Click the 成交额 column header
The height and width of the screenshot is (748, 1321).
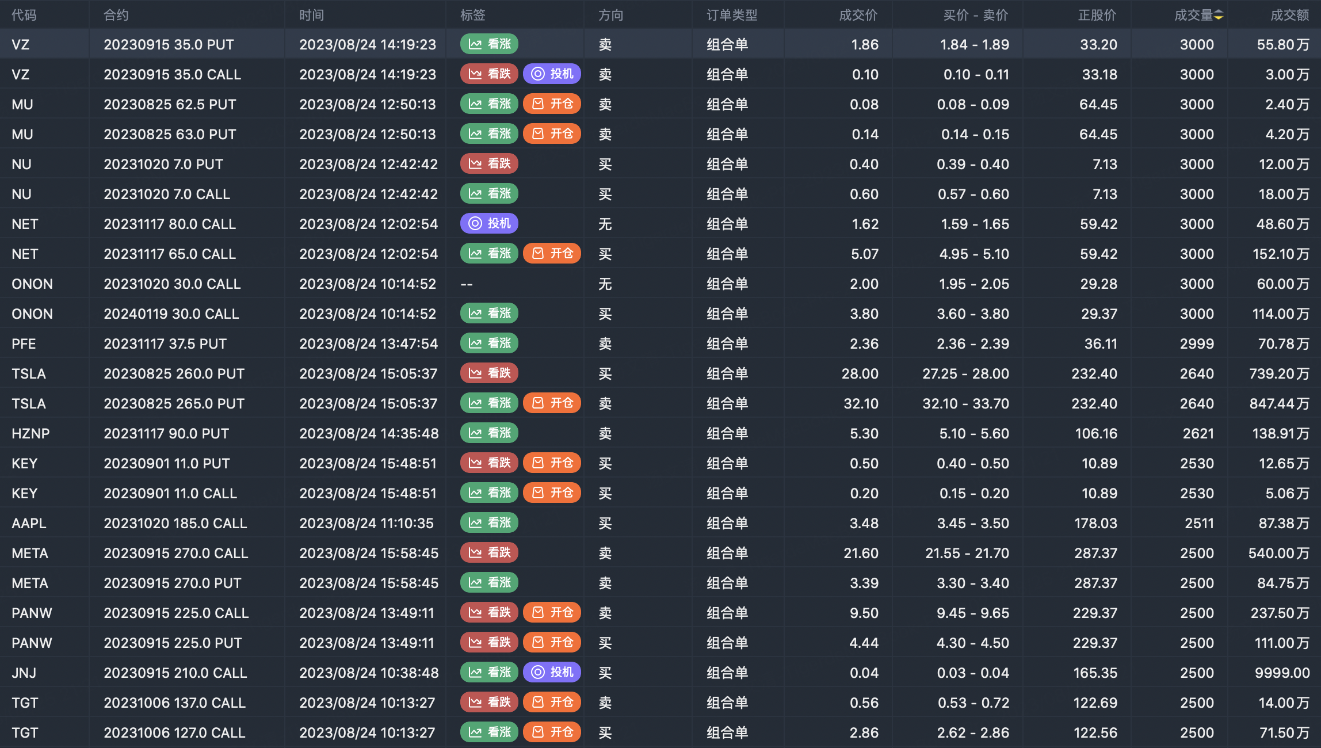(x=1289, y=16)
